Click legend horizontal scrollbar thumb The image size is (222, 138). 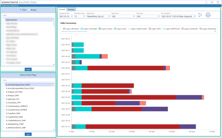[x=75, y=31]
